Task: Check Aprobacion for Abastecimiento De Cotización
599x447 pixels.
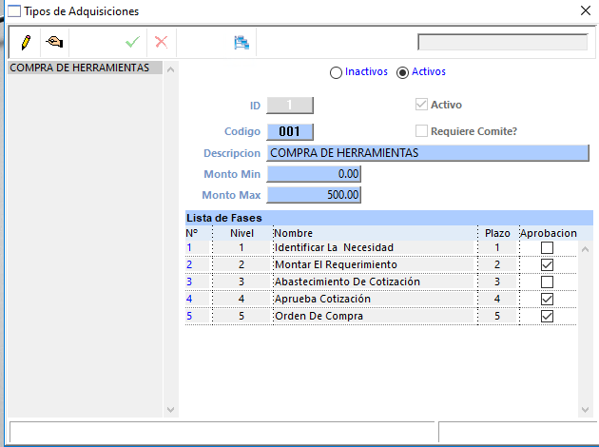Action: pyautogui.click(x=547, y=282)
